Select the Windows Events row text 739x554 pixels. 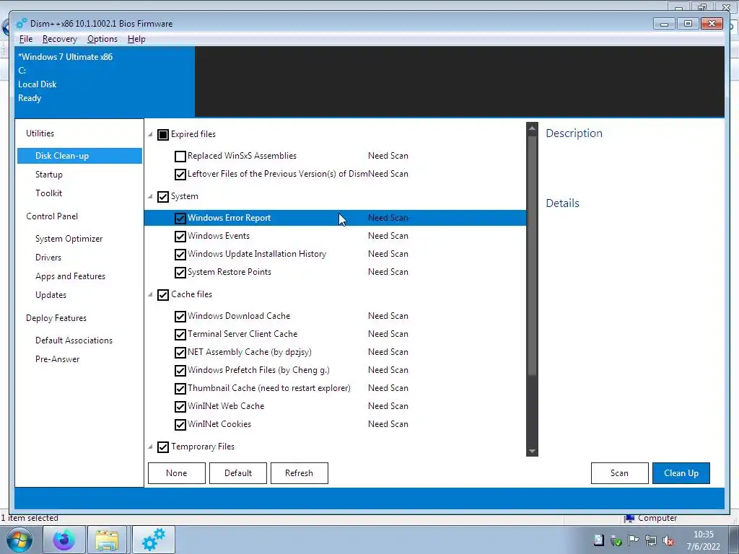click(219, 236)
